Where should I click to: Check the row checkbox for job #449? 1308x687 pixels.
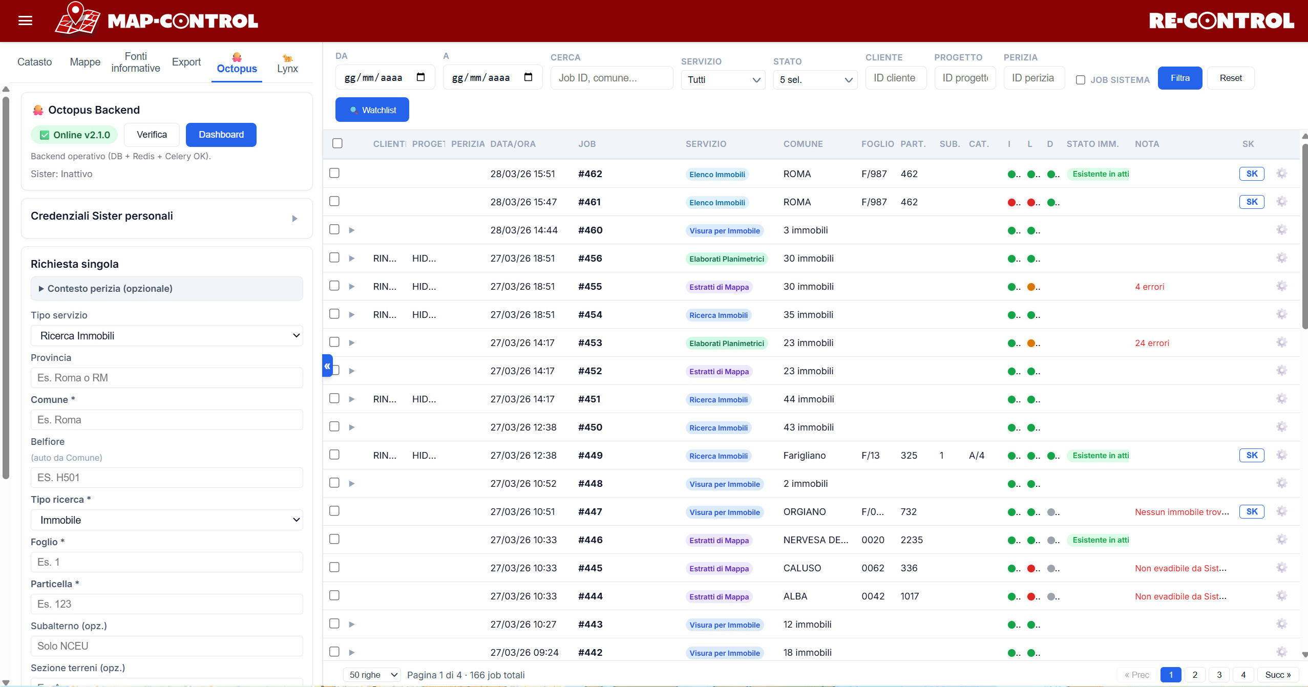334,455
